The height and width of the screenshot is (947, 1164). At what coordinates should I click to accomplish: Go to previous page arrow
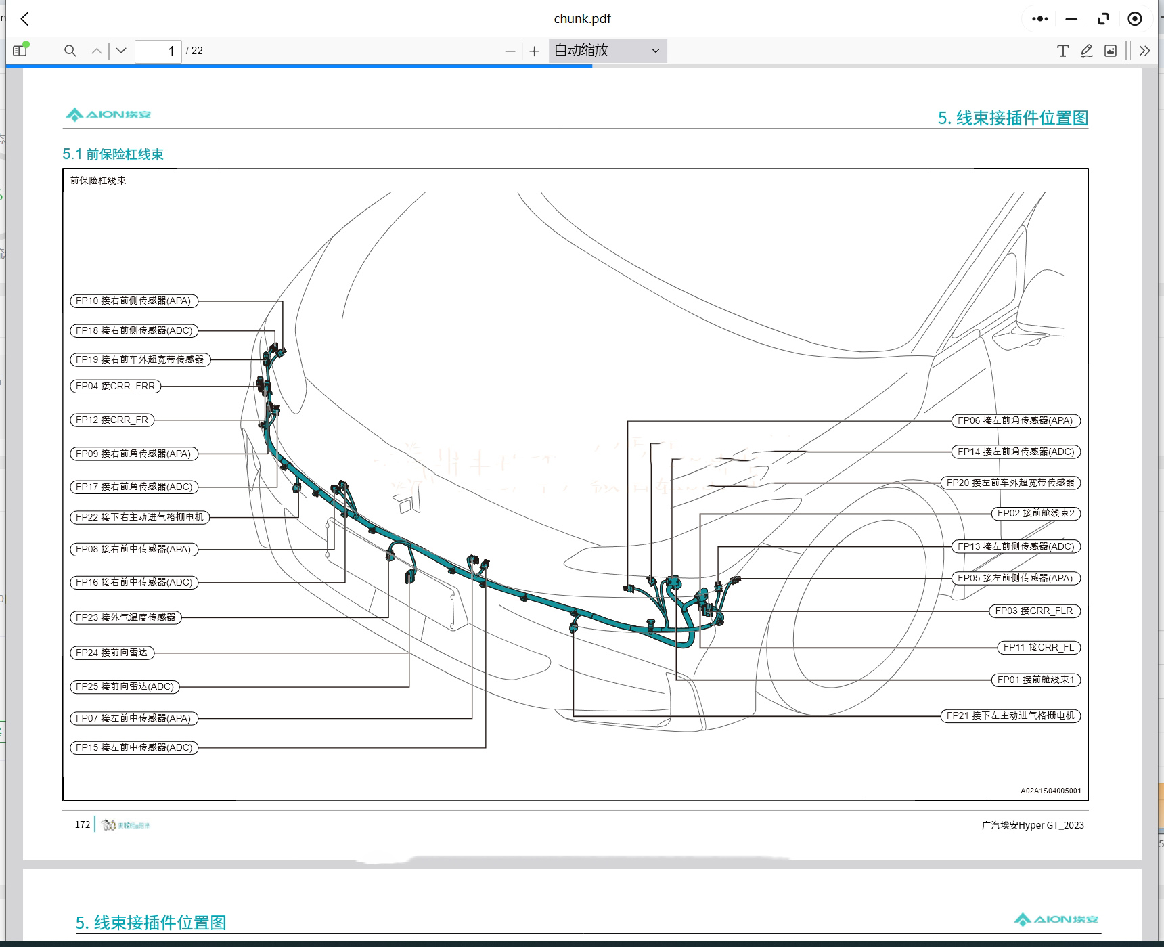coord(97,51)
